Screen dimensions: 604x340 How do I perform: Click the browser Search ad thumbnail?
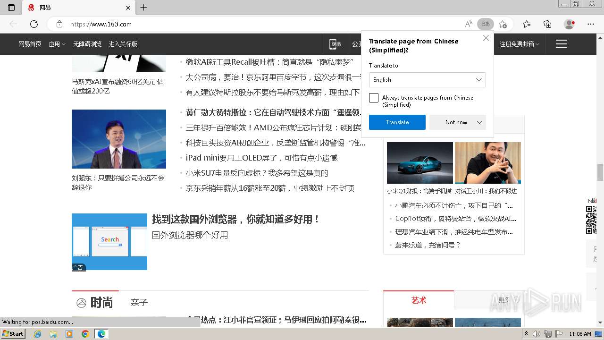click(x=109, y=242)
